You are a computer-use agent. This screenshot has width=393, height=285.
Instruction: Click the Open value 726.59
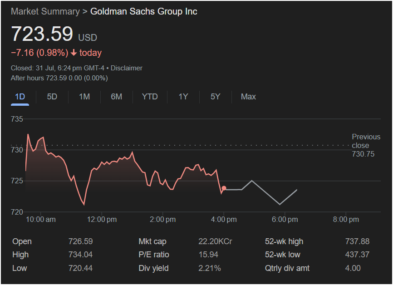point(81,241)
